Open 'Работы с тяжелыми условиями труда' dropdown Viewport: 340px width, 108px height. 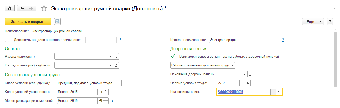pyautogui.click(x=232, y=65)
